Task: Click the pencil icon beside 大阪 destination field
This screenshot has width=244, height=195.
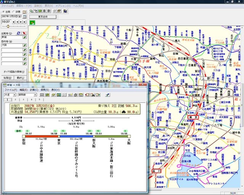Action: [24, 45]
